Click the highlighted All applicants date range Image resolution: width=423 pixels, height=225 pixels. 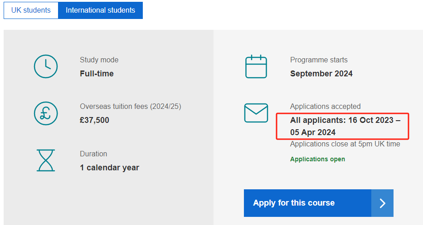pos(345,126)
